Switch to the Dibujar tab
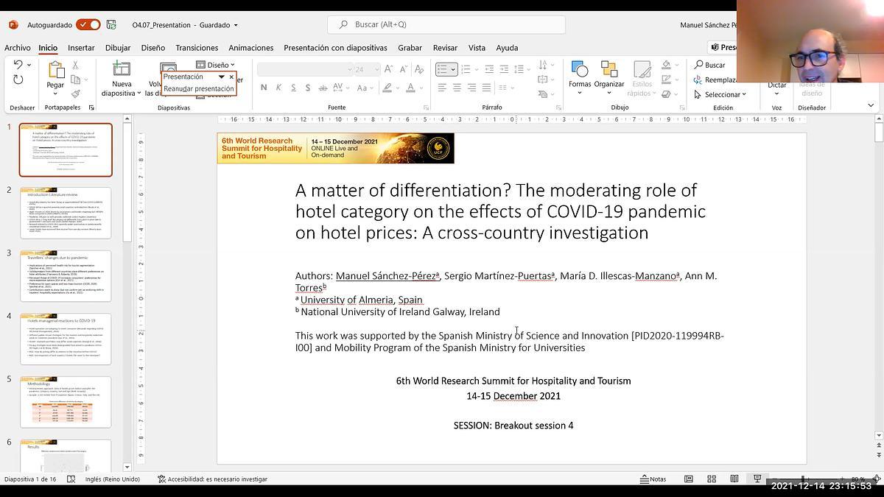Viewport: 884px width, 497px height. pos(118,48)
